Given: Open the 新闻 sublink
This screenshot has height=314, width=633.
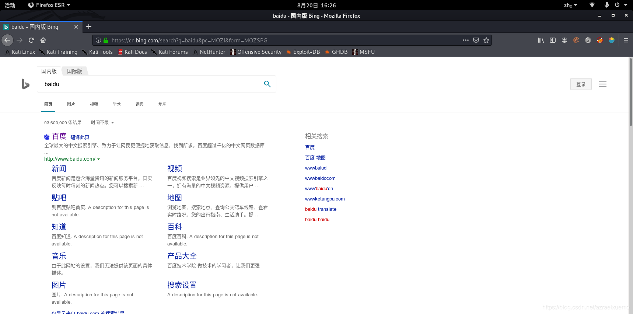Looking at the screenshot, I should (x=59, y=168).
